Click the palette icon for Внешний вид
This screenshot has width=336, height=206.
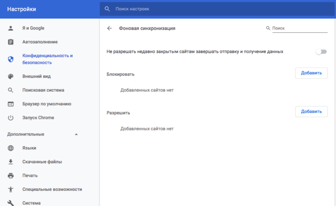pos(10,76)
